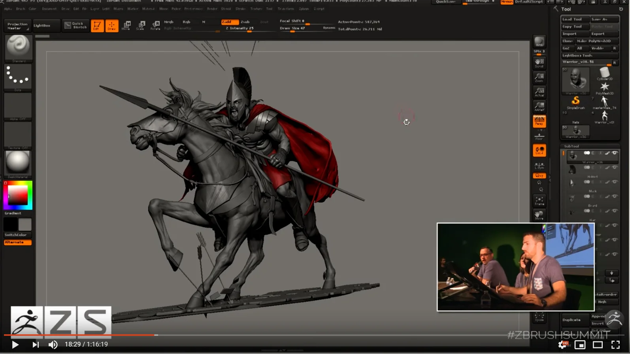Viewport: 630px width, 354px height.
Task: Click Copy Tool button
Action: point(575,26)
